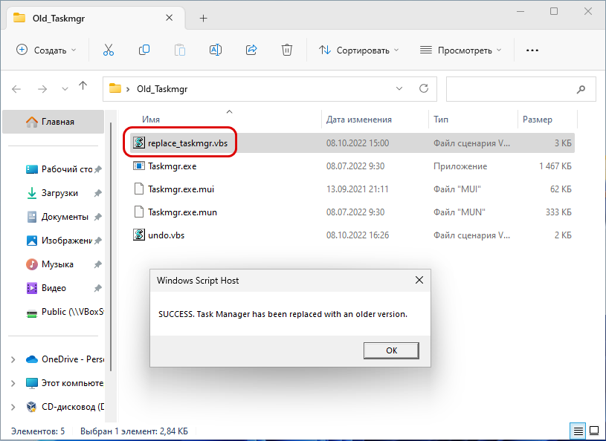Select the Taskmgr.exe.mun file icon
This screenshot has height=441, width=606.
(139, 212)
